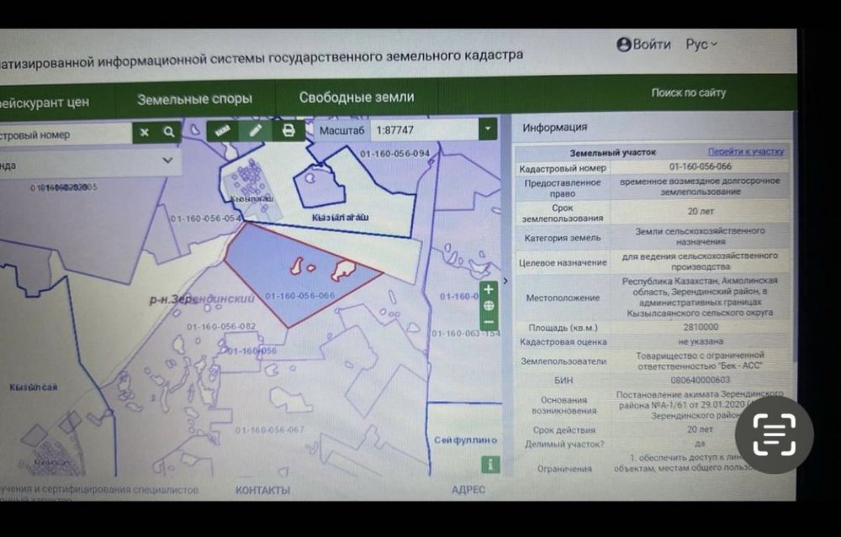Viewport: 841px width, 537px height.
Task: Click the Сейфуллино place label
Action: (x=466, y=440)
